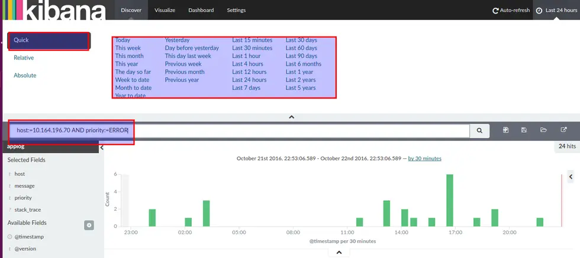Image resolution: width=580 pixels, height=258 pixels.
Task: Go to the Dashboard tab
Action: (x=201, y=10)
